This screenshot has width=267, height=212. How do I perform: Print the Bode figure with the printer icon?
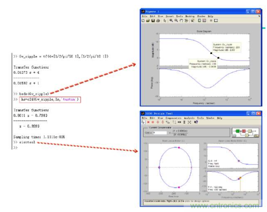[x=158, y=20]
